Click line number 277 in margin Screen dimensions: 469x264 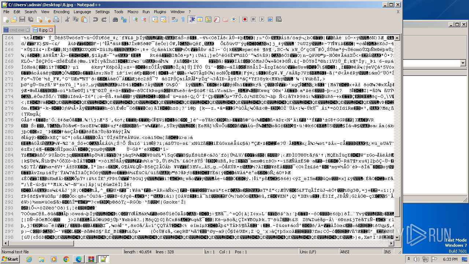tap(9, 114)
